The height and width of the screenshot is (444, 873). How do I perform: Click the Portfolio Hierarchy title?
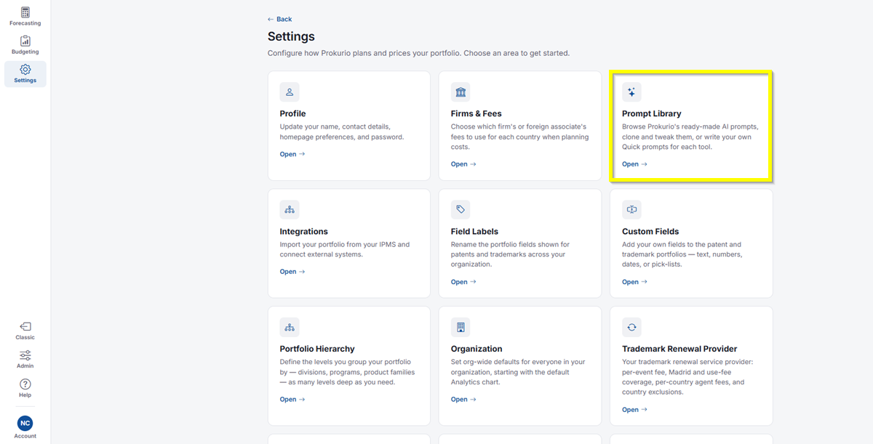(x=317, y=349)
